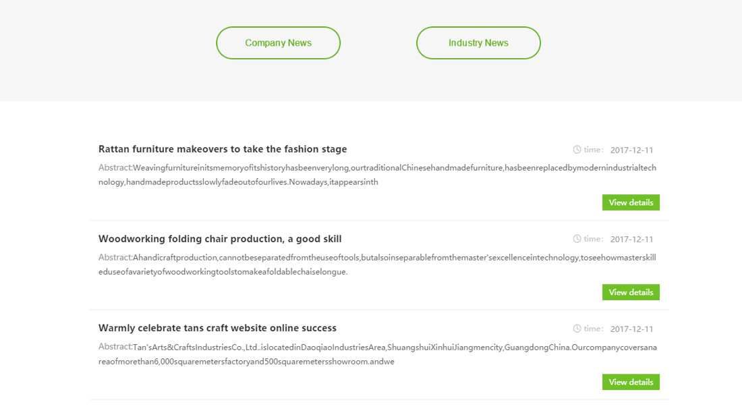
Task: Open the Company News tab
Action: 278,43
